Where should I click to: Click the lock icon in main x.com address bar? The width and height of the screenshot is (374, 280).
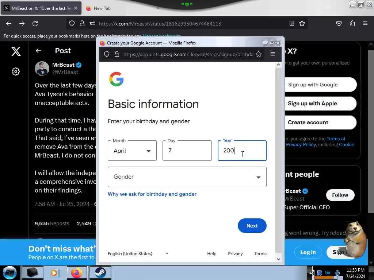(x=82, y=23)
